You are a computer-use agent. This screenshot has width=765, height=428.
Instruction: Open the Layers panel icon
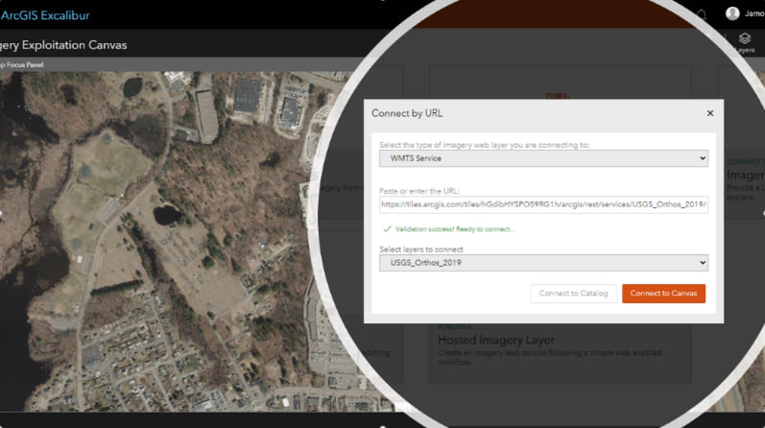(745, 42)
